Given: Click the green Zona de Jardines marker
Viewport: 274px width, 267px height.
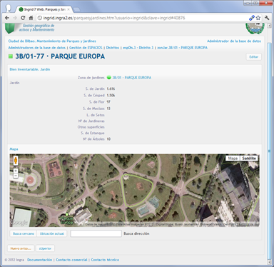Looking at the screenshot, I should tap(109, 77).
